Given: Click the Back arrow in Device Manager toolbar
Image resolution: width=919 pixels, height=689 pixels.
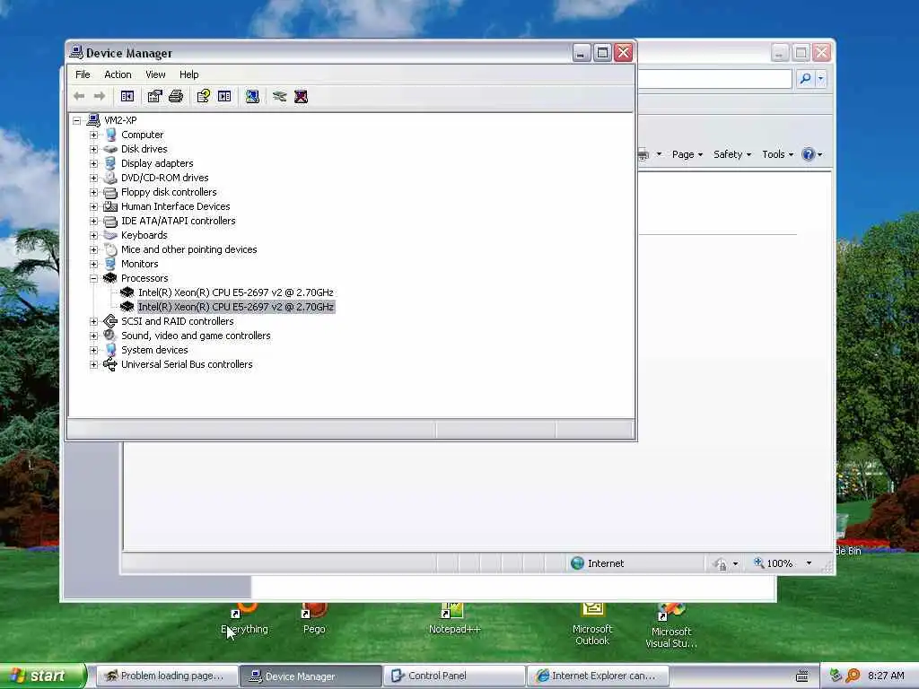Looking at the screenshot, I should (x=79, y=96).
